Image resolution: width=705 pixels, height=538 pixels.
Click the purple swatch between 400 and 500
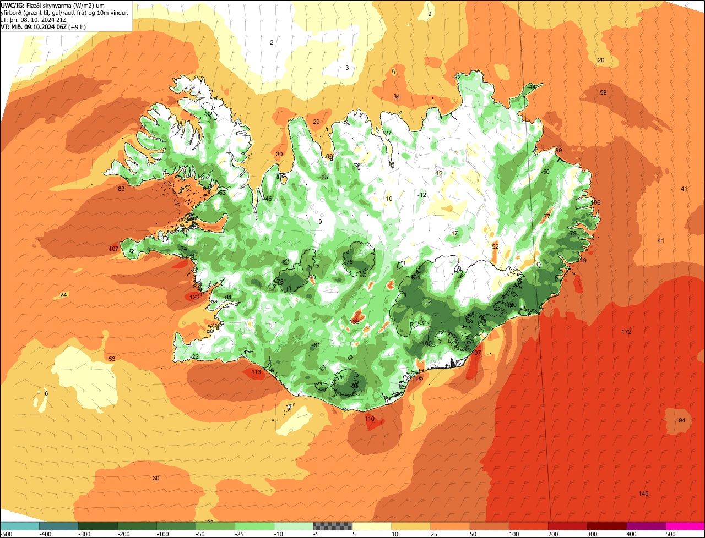click(646, 526)
